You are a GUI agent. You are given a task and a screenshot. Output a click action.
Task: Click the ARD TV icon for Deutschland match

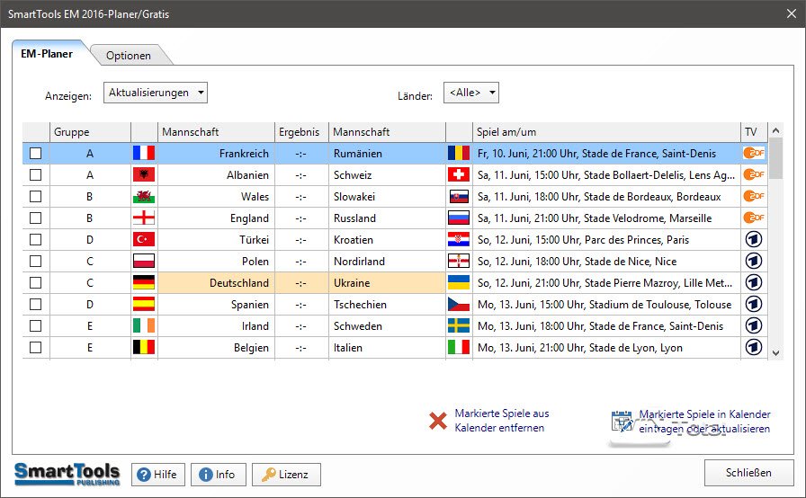coord(754,283)
